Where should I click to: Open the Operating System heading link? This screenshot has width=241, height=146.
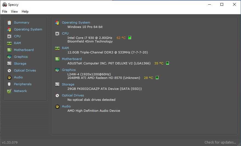pos(76,22)
